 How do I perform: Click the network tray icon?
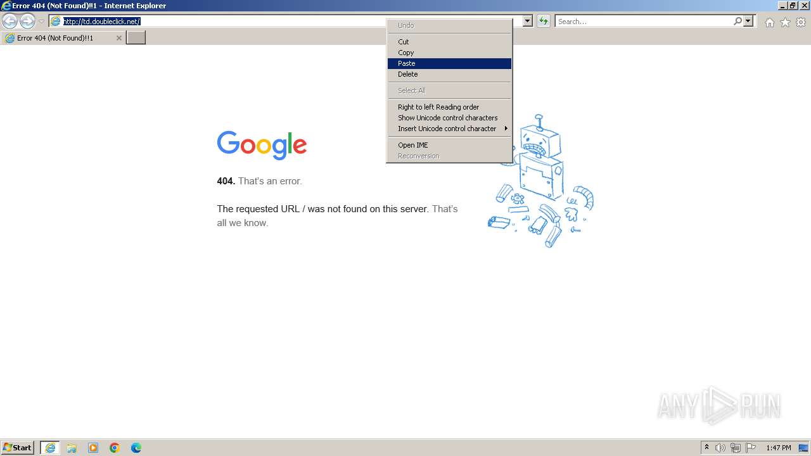click(x=736, y=448)
